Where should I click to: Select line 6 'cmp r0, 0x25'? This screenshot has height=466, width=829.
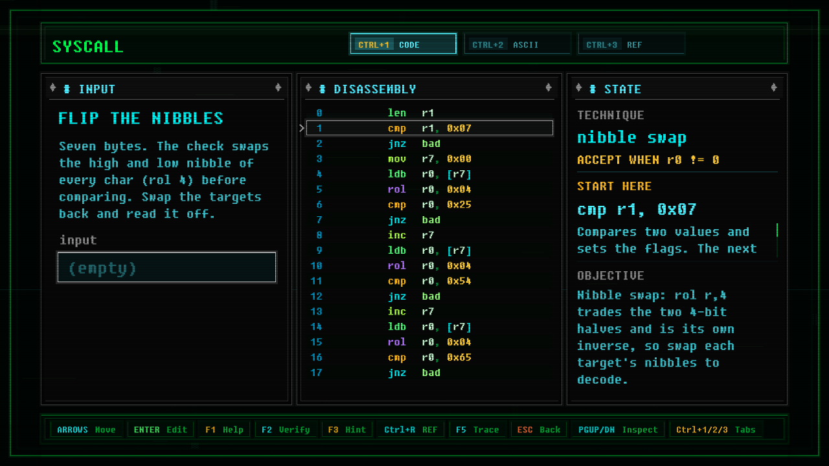pos(429,205)
